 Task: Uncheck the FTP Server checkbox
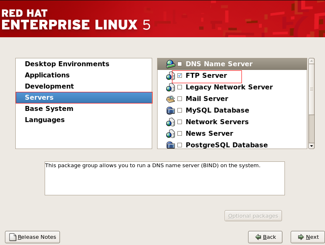(x=179, y=76)
